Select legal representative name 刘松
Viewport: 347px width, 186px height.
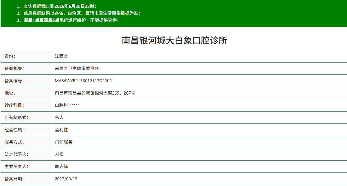tap(59, 154)
